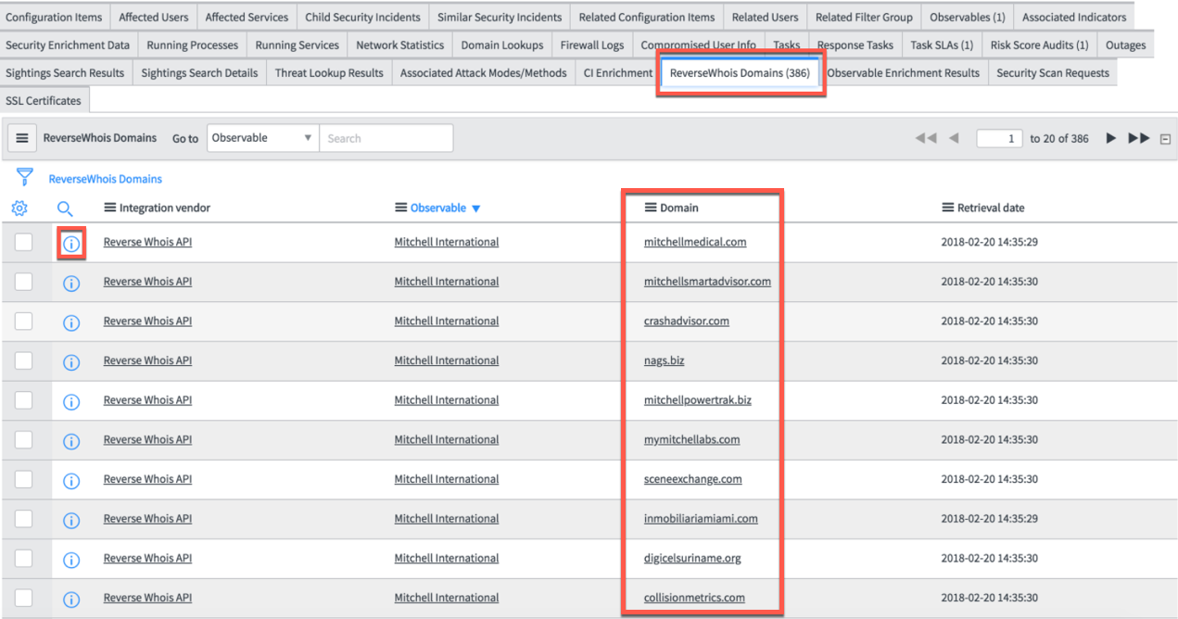Sort by the Retrieval date column header

(991, 208)
